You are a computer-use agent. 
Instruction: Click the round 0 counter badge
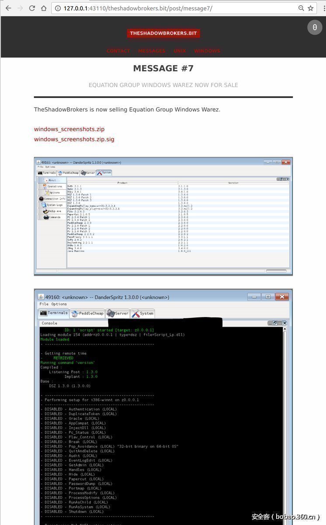click(315, 28)
